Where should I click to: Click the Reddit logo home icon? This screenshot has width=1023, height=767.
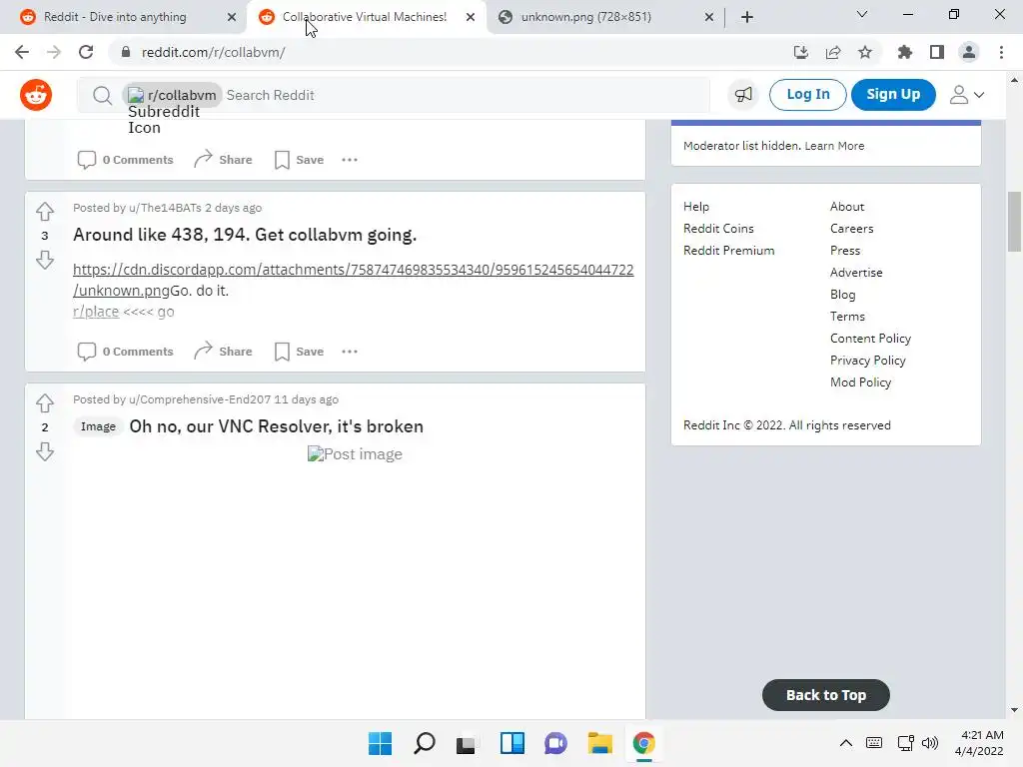[x=36, y=95]
